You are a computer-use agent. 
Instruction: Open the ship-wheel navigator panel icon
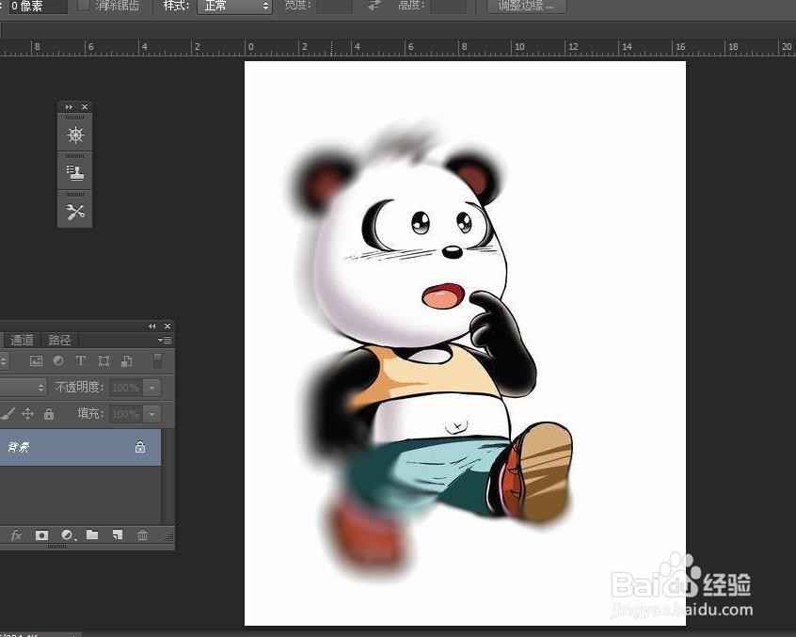tap(75, 135)
